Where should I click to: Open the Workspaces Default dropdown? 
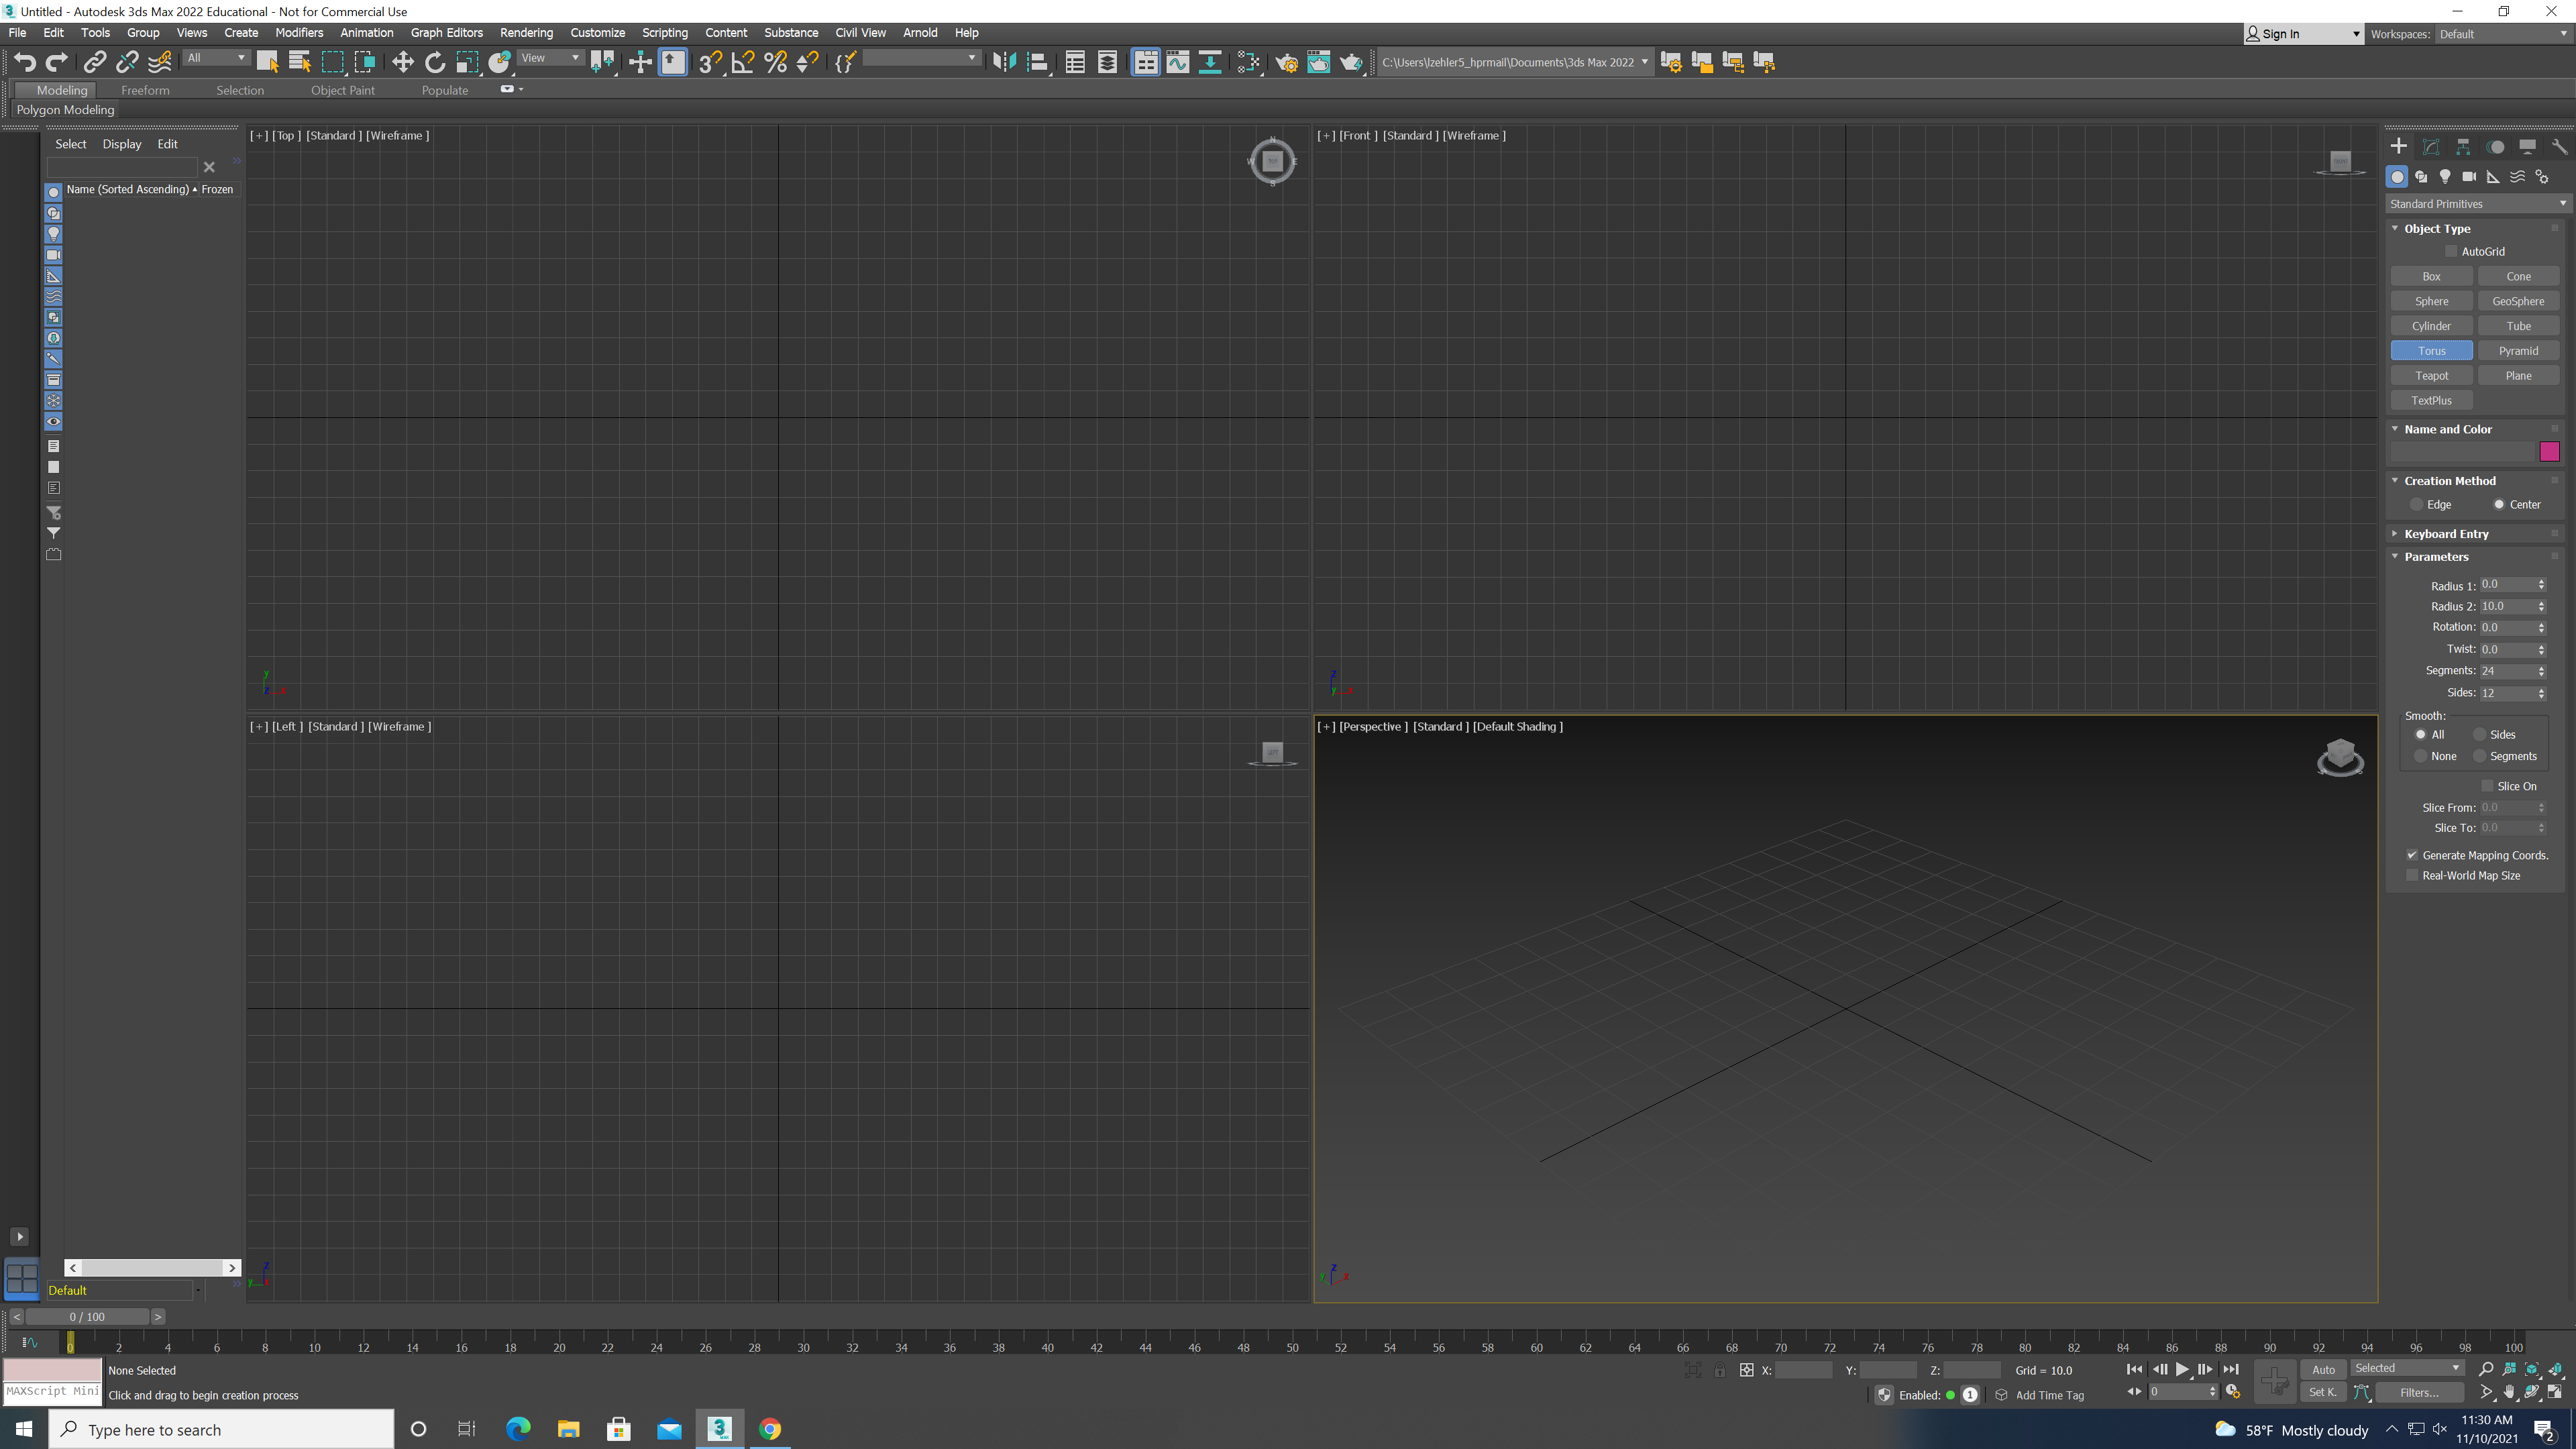coord(2503,34)
